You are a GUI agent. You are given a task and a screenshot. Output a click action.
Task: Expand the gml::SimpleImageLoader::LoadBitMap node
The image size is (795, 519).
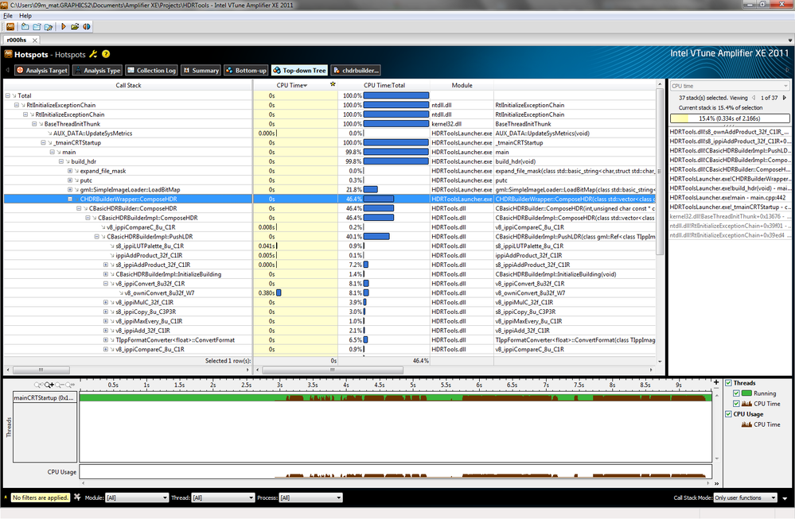[70, 190]
